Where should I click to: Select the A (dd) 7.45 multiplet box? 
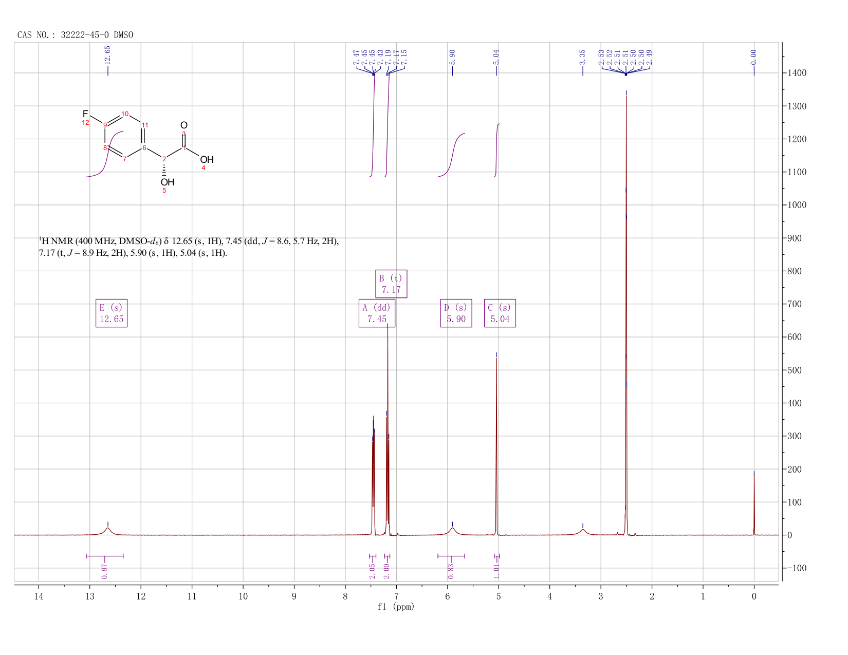pos(377,313)
